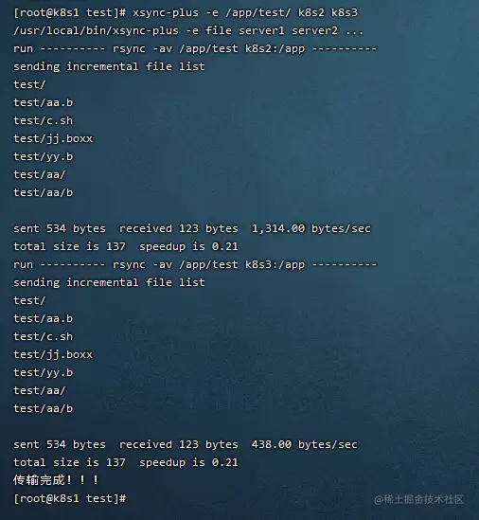
Task: Select the rsync k8s2:/app run line
Action: (195, 48)
